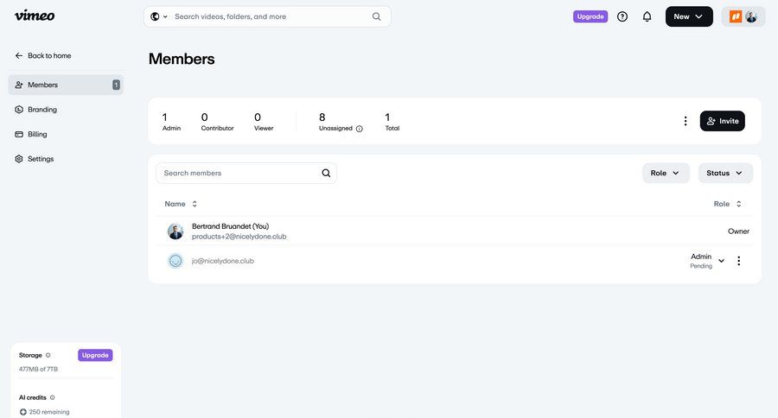The width and height of the screenshot is (778, 418).
Task: Expand the Role filter dropdown
Action: tap(666, 173)
